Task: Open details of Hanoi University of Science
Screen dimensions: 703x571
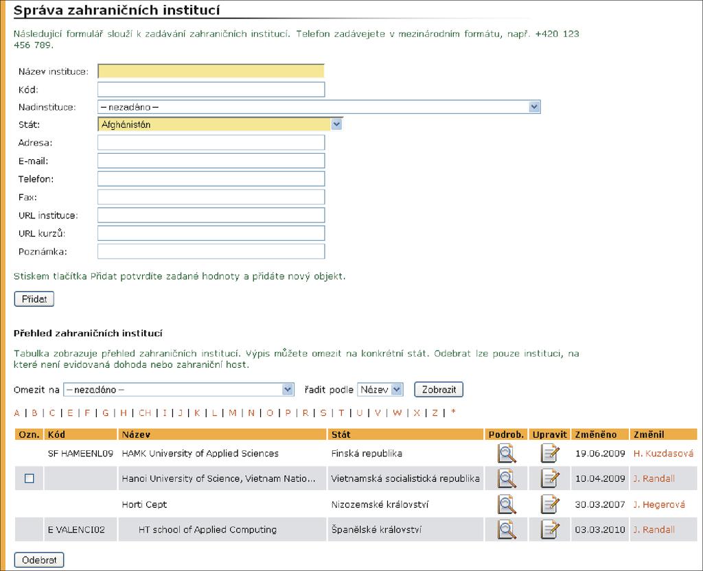Action: pyautogui.click(x=507, y=478)
